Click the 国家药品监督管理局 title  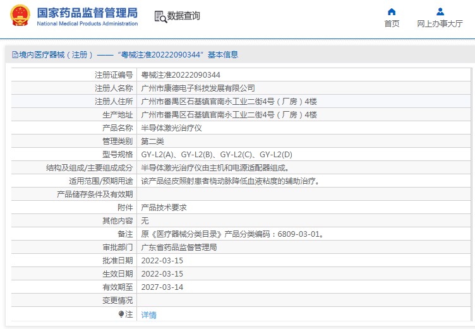(x=87, y=13)
